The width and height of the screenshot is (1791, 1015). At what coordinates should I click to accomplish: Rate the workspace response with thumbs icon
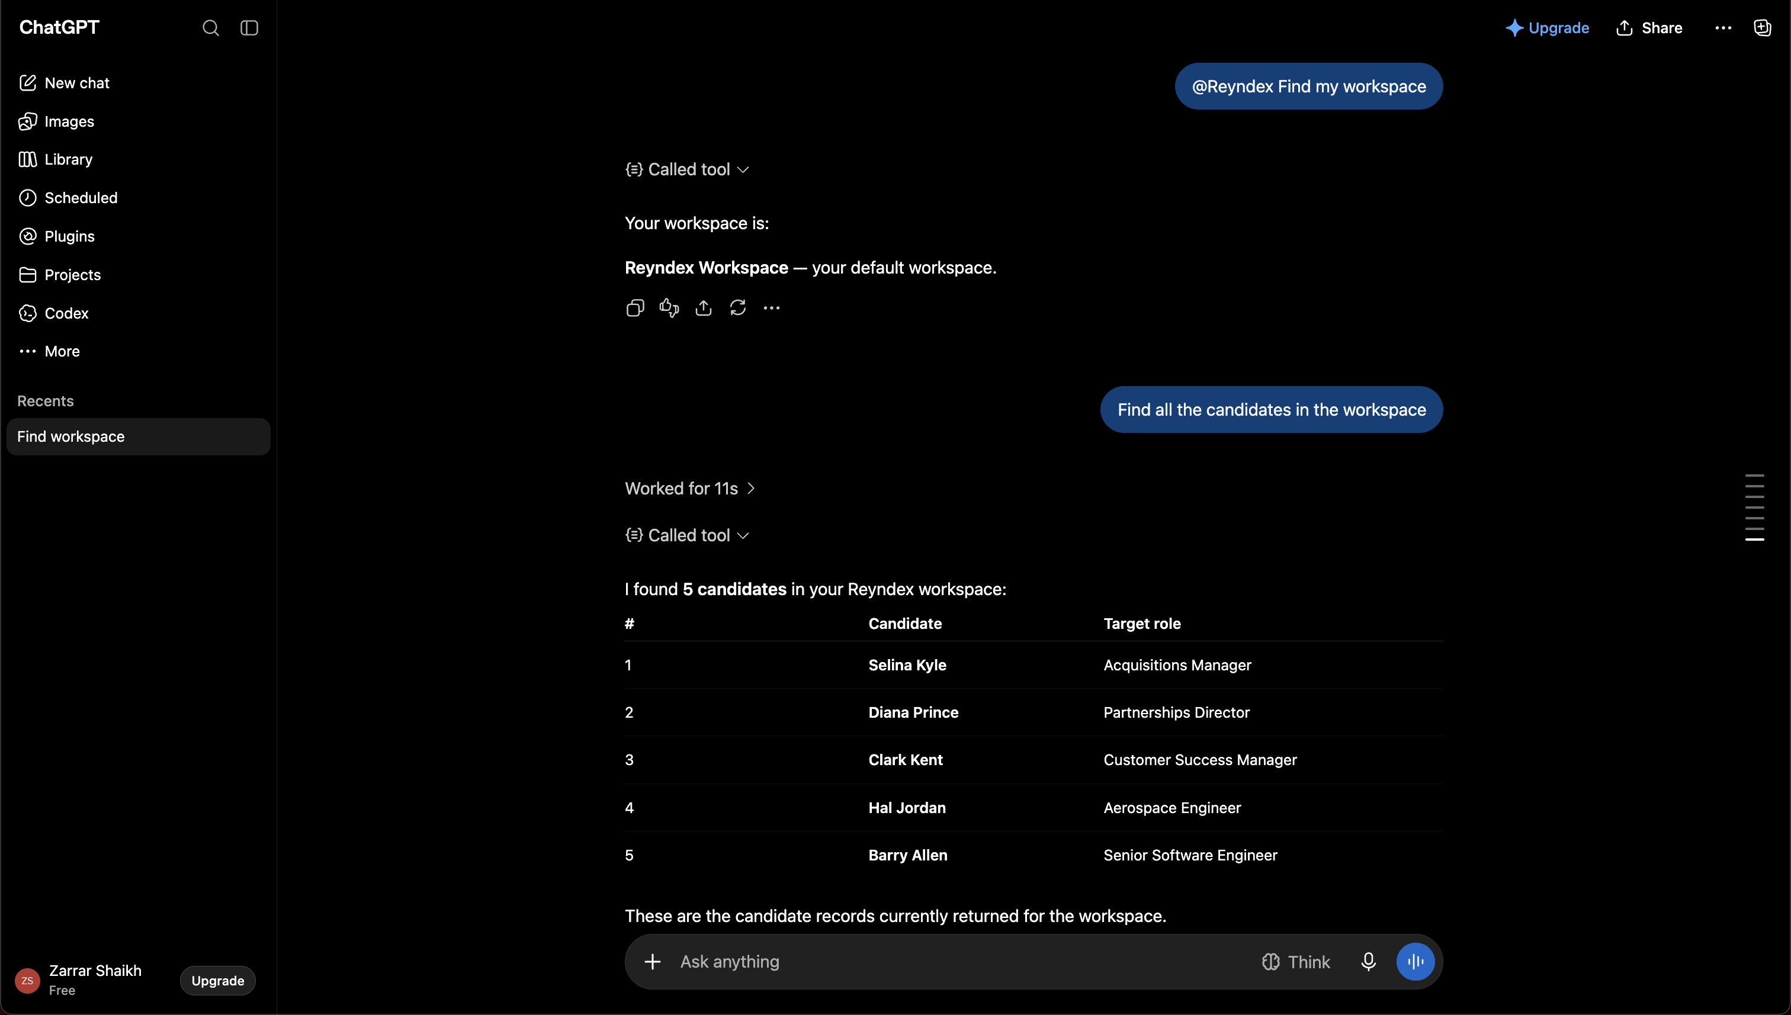point(669,307)
